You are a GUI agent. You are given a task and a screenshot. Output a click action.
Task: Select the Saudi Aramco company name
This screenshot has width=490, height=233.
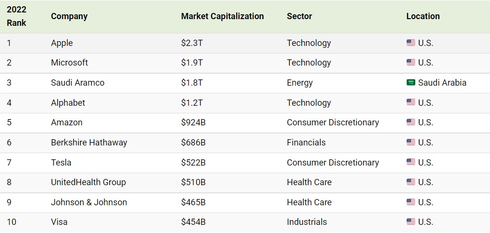coord(78,83)
